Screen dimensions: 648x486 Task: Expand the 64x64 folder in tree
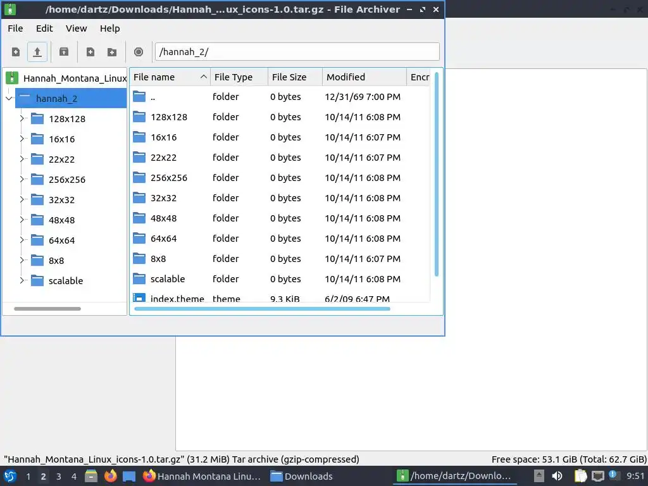tap(22, 240)
